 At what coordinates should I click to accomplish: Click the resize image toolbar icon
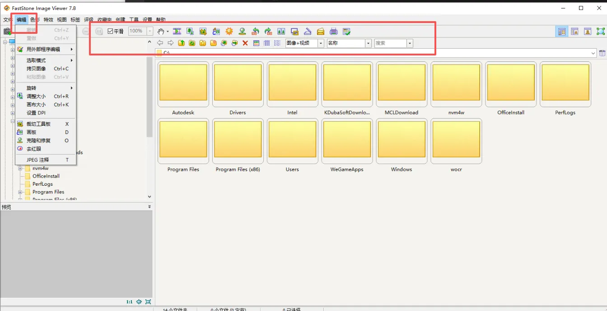[x=190, y=31]
